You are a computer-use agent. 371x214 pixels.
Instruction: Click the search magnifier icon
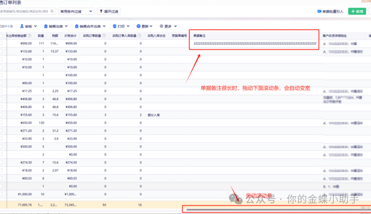pos(52,11)
